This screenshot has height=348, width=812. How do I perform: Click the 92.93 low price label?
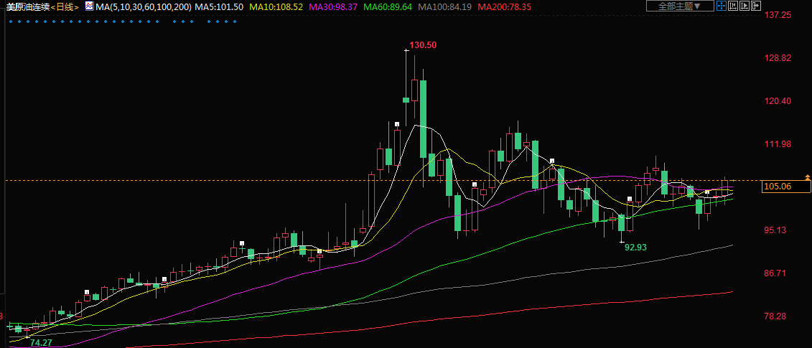pos(635,247)
